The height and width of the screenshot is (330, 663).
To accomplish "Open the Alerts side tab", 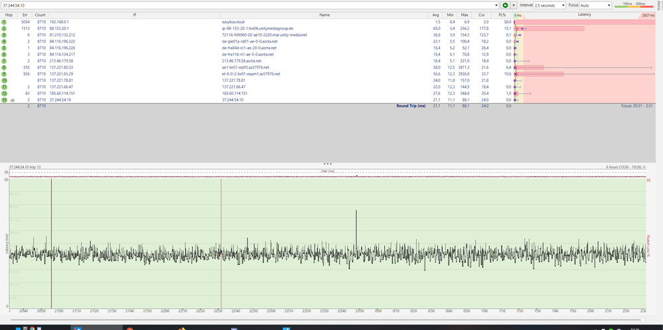I will click(659, 5).
